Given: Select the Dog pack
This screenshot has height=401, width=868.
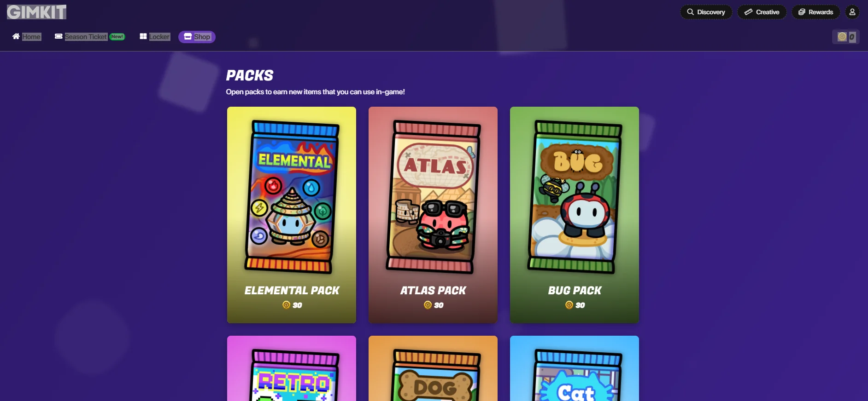Looking at the screenshot, I should pos(433,368).
